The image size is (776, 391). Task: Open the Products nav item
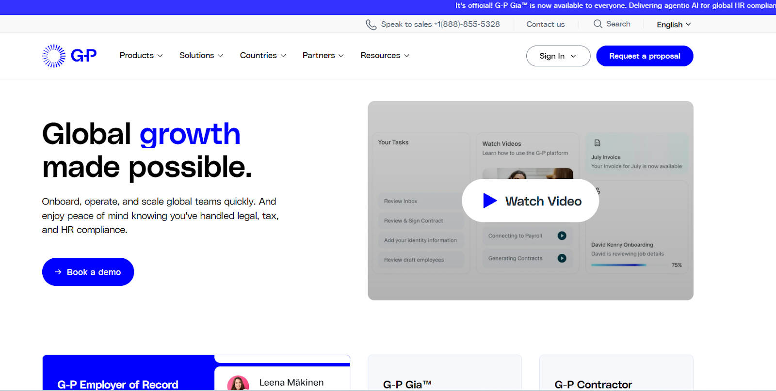[141, 56]
